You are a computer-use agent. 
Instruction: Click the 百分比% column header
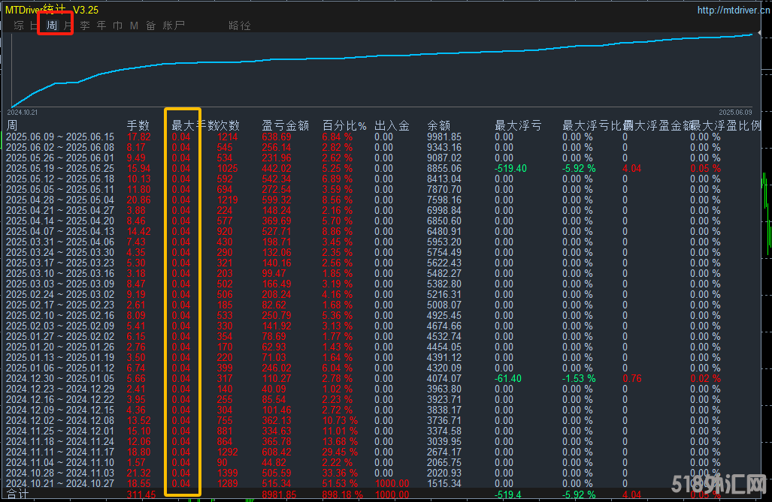(344, 125)
